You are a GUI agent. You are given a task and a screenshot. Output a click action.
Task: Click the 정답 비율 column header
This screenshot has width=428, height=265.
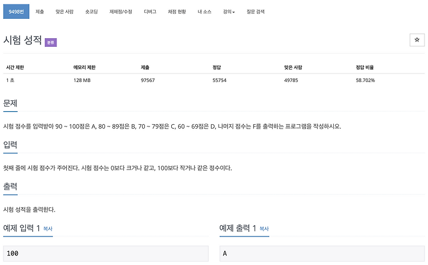[365, 67]
